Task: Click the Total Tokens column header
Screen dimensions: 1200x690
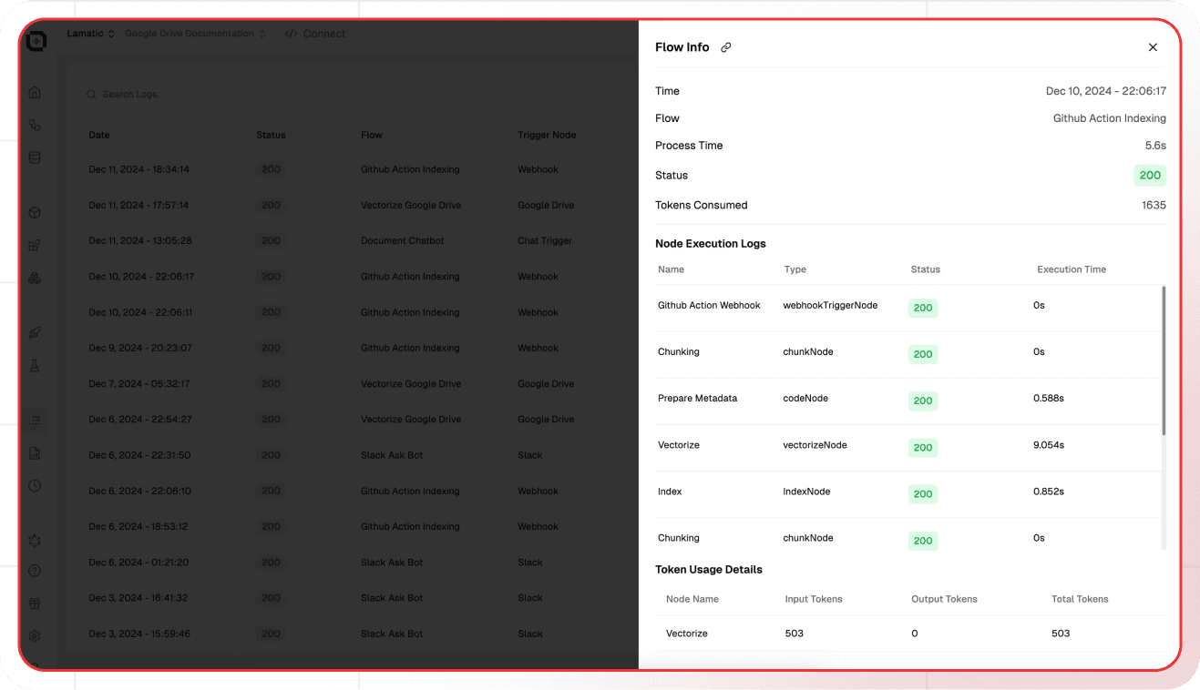Action: [x=1080, y=599]
